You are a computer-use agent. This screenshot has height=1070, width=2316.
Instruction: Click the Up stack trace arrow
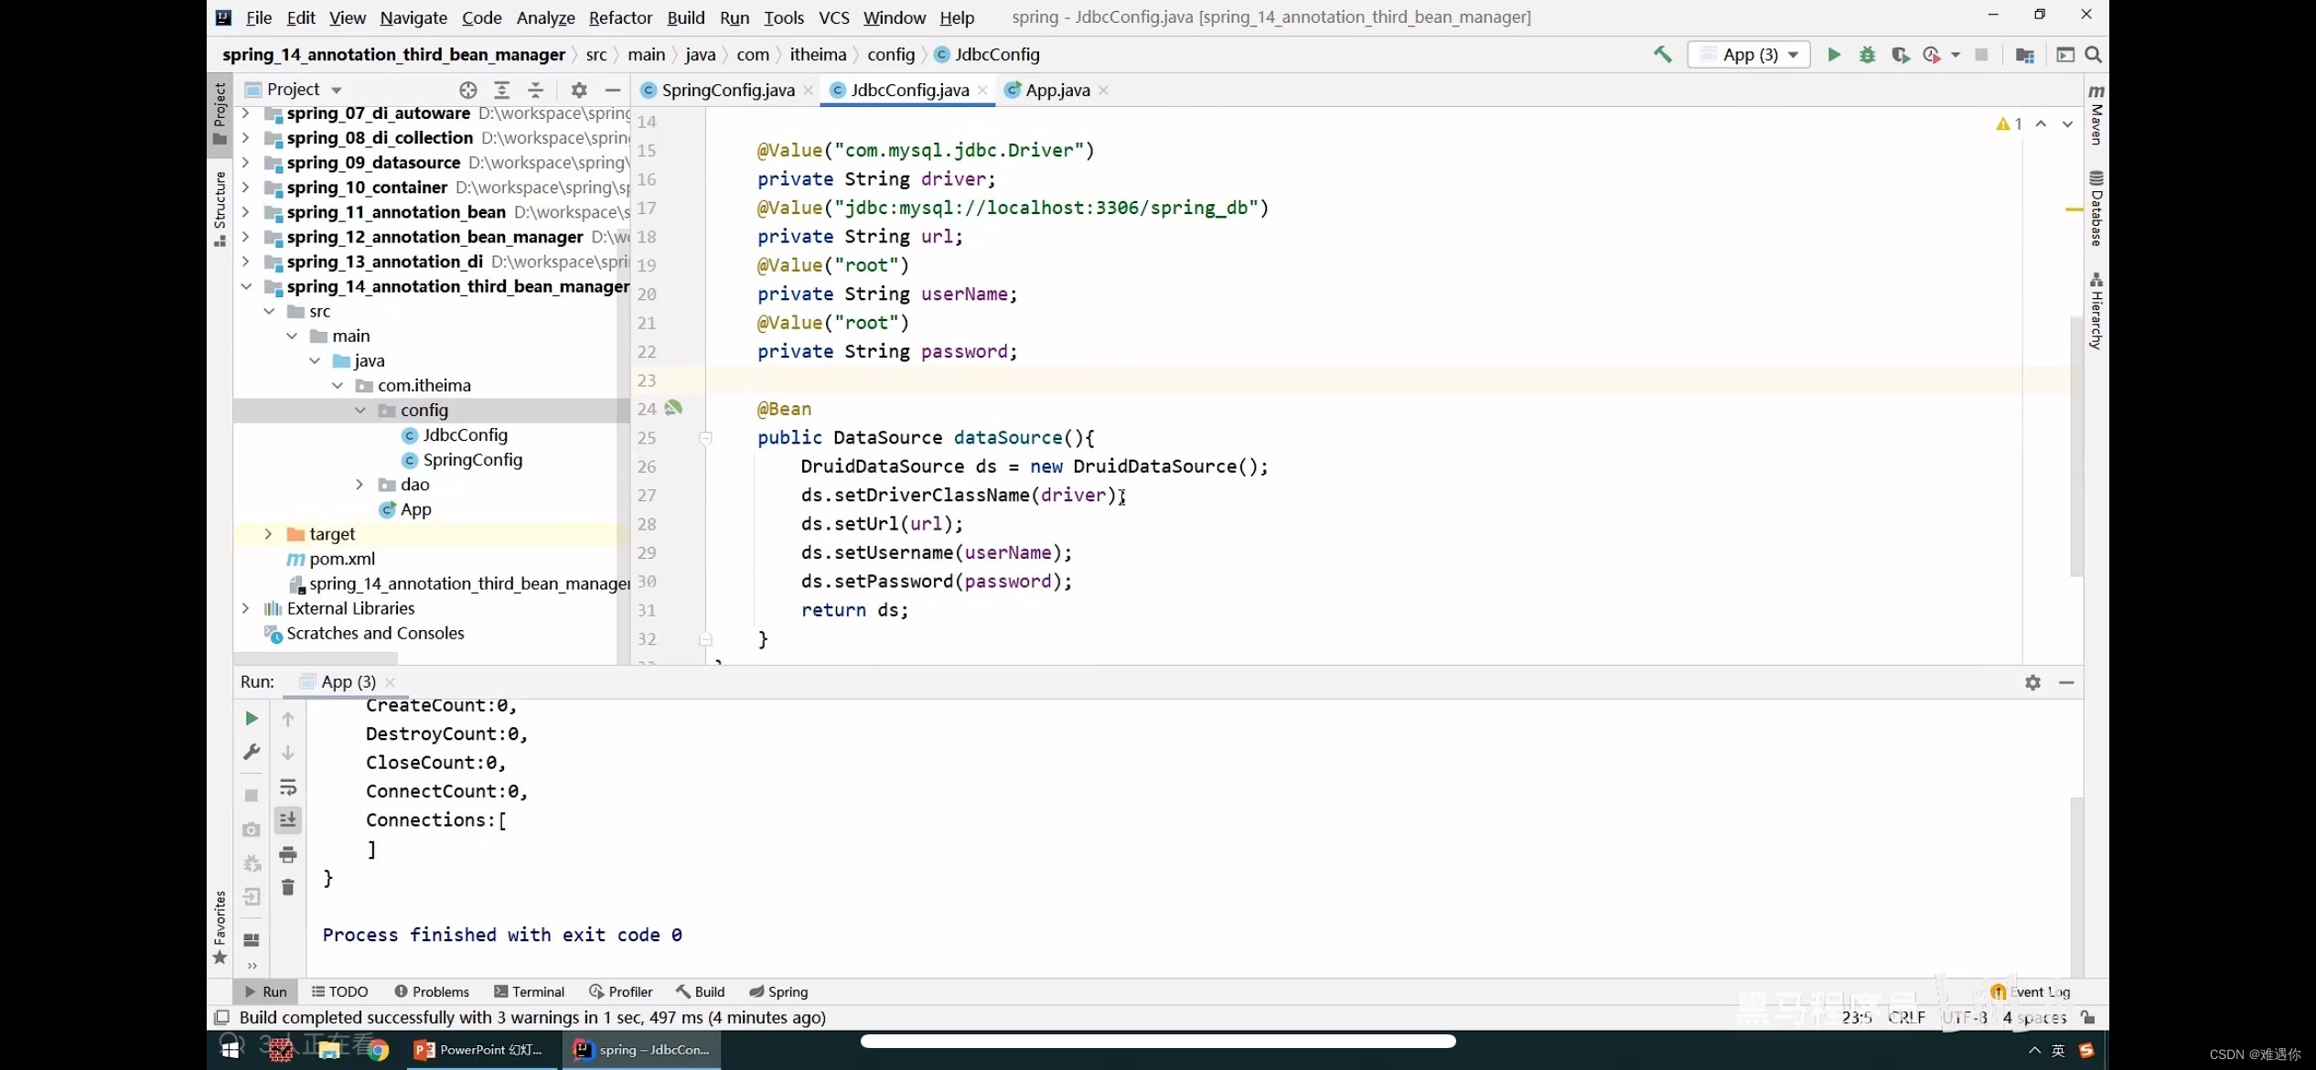[287, 719]
